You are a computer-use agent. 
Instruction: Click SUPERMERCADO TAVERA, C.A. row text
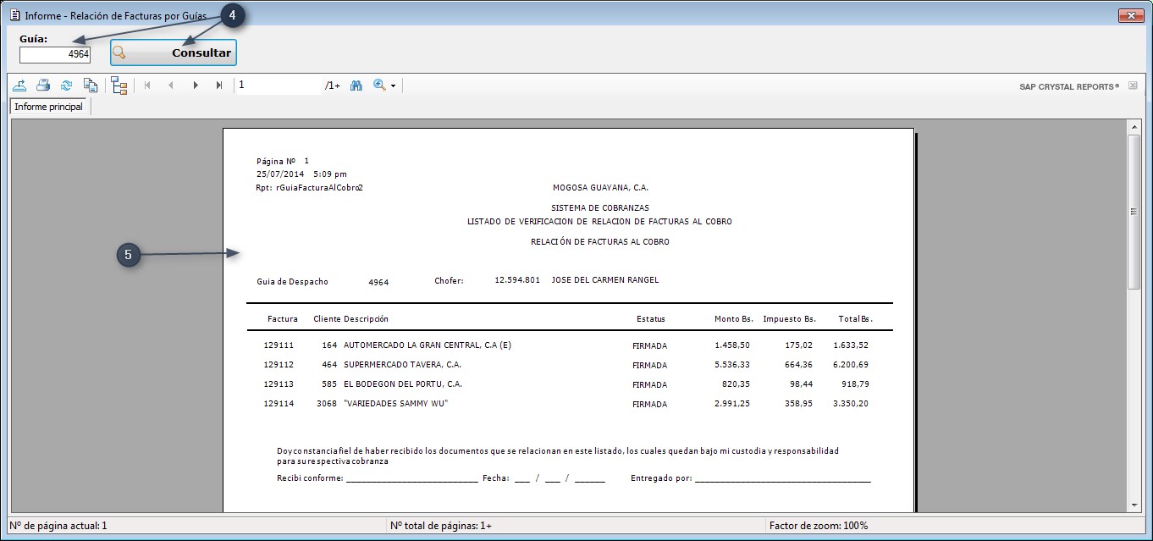point(402,365)
